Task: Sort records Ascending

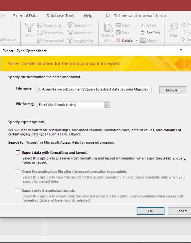Action: click(x=49, y=25)
